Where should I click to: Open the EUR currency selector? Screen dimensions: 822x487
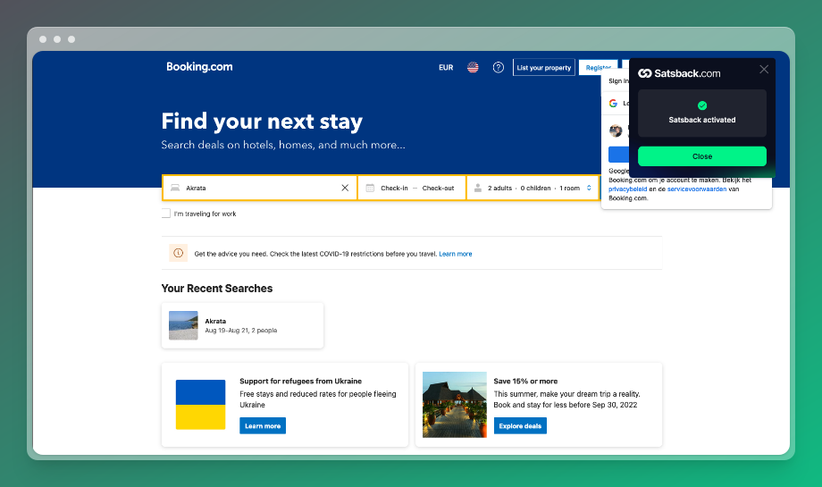tap(446, 68)
